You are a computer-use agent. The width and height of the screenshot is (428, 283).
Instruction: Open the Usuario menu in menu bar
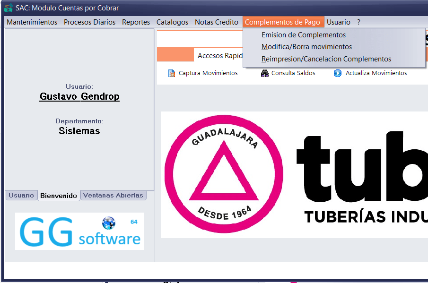339,22
